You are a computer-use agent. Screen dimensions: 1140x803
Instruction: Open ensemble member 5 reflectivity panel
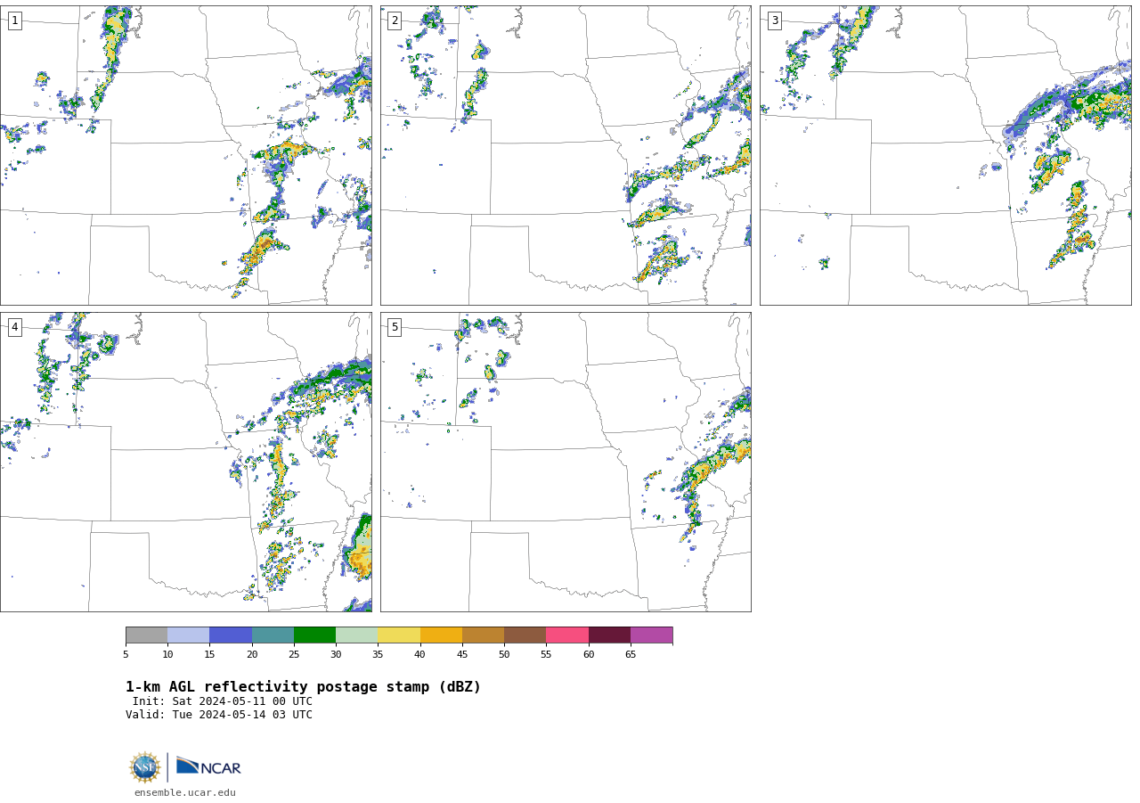(566, 462)
